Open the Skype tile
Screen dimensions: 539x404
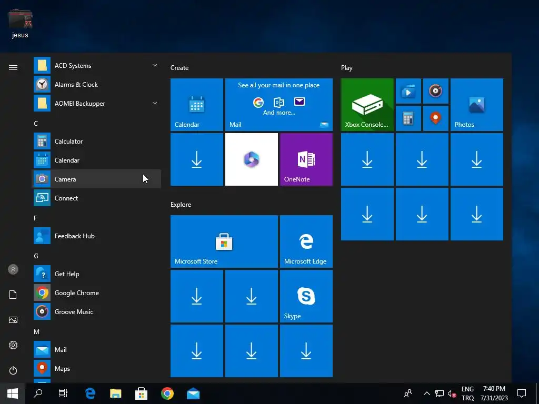click(306, 296)
